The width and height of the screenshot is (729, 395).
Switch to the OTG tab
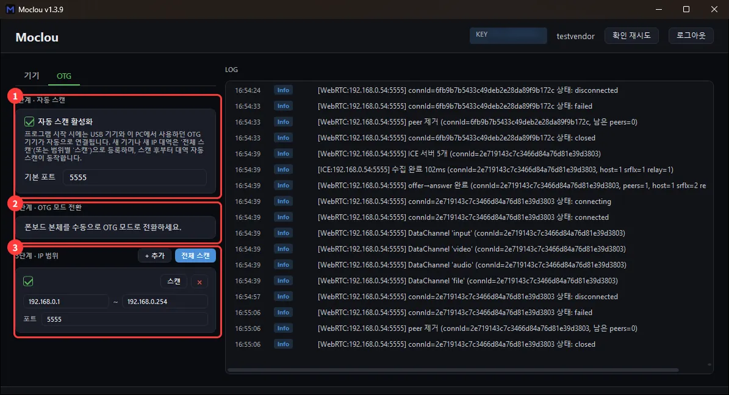[64, 76]
